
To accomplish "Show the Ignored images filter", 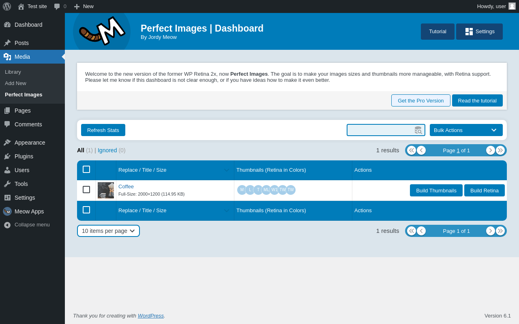I will [107, 150].
